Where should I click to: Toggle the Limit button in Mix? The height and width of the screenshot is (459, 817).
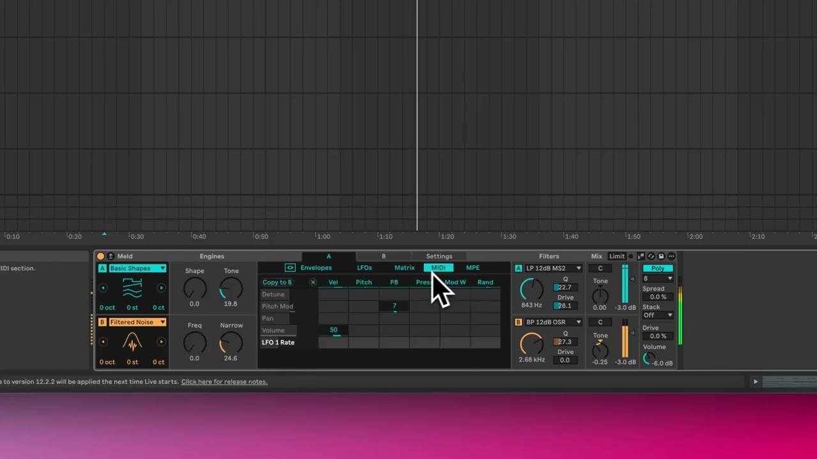pos(617,256)
